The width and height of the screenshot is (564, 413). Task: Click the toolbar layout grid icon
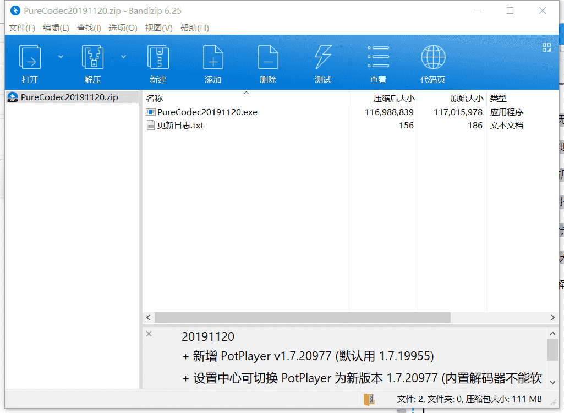pyautogui.click(x=546, y=47)
